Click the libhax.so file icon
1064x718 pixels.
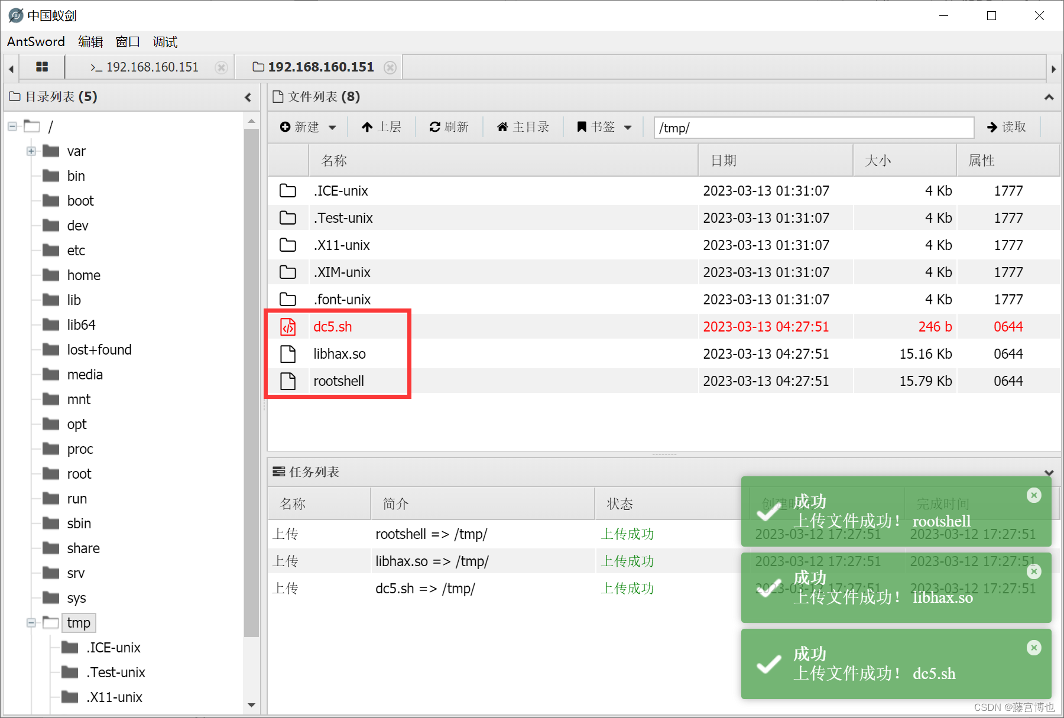tap(288, 354)
